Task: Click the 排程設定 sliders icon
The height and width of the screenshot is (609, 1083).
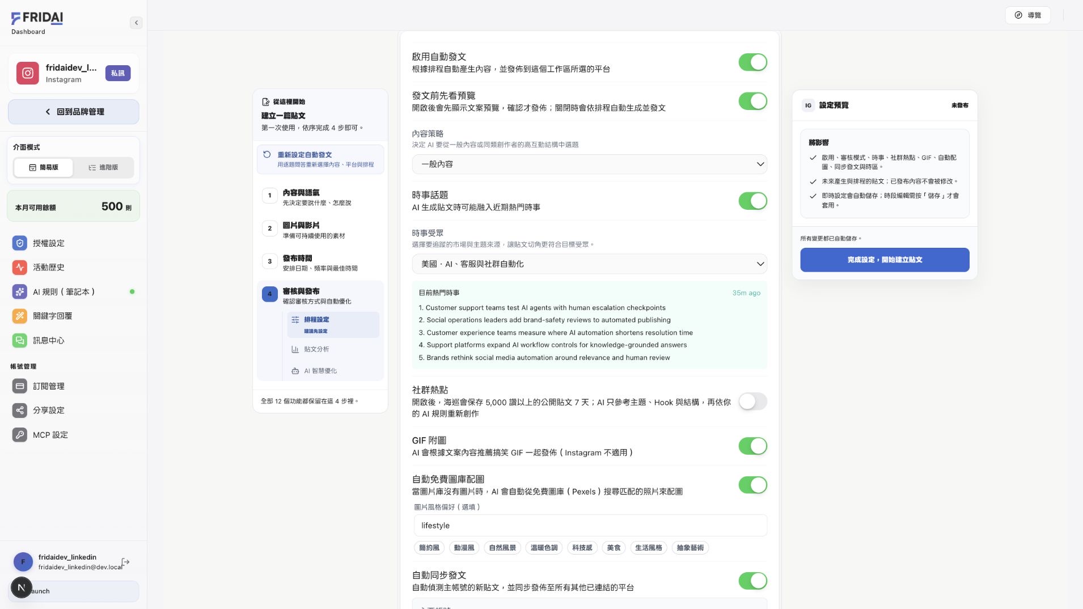Action: click(295, 320)
